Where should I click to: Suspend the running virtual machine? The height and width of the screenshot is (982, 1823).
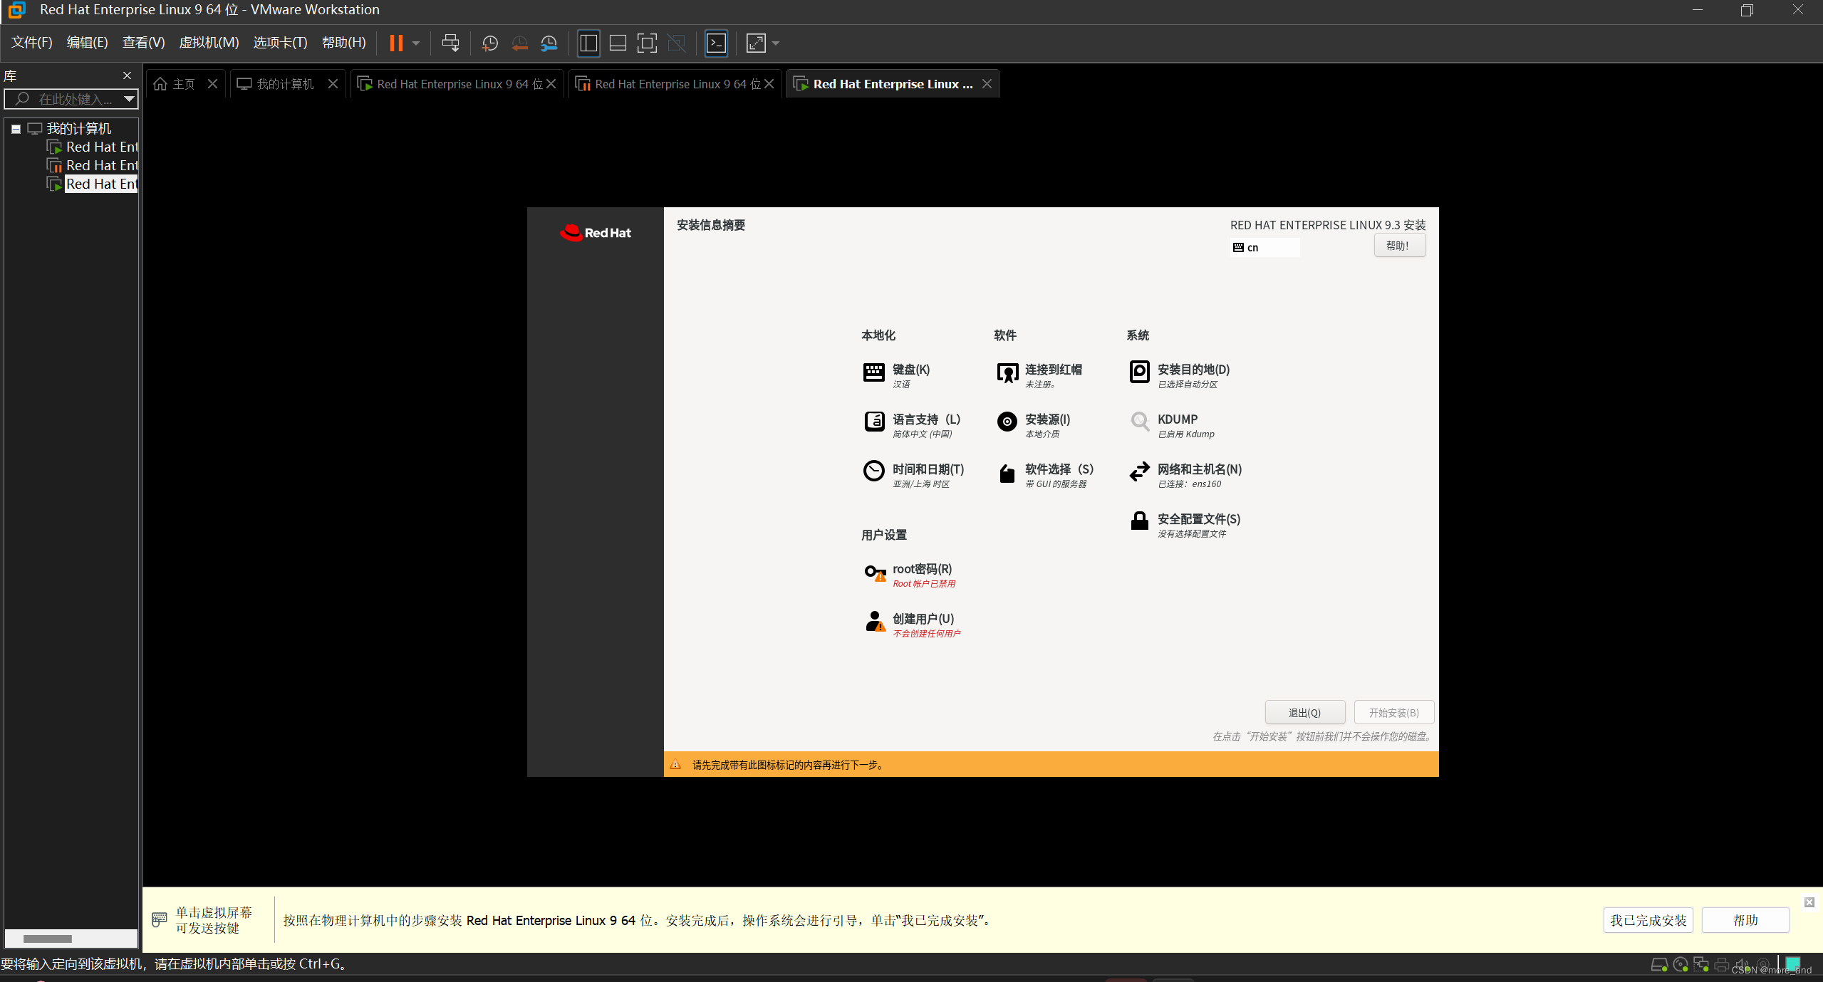click(x=397, y=43)
